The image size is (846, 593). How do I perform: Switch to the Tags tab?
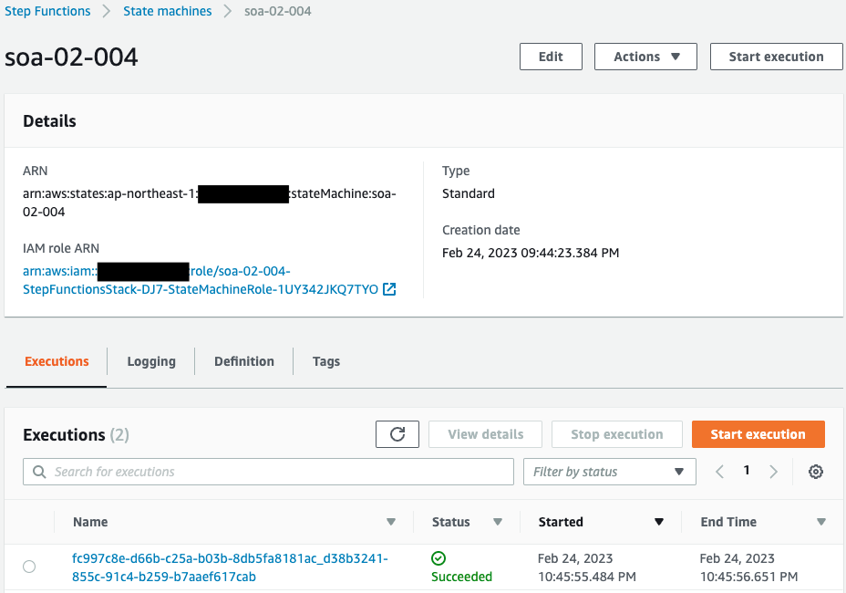pos(325,361)
